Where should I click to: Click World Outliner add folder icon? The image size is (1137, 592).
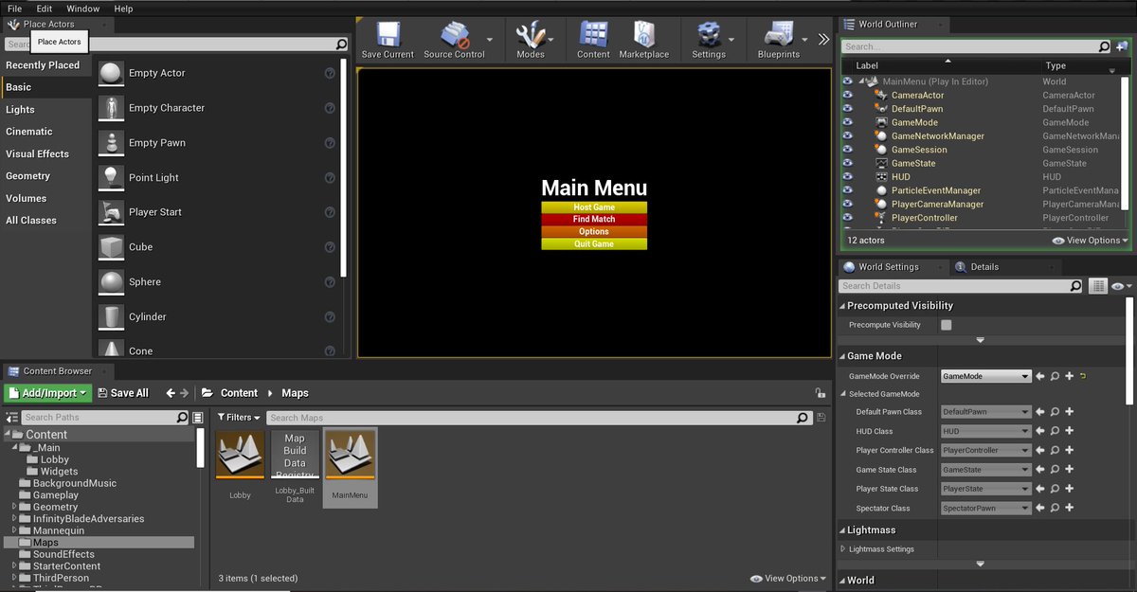pos(1122,46)
